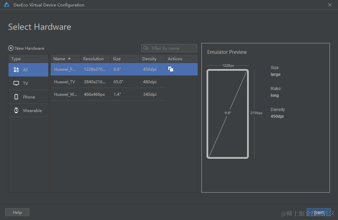The width and height of the screenshot is (338, 220).
Task: Click the 480dpi density cell
Action: pos(150,82)
